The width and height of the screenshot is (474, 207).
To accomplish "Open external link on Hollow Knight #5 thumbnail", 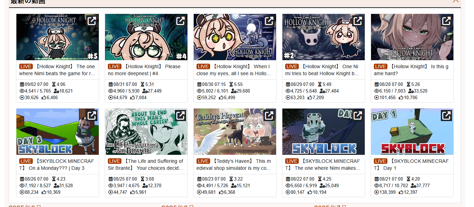I will tap(91, 21).
